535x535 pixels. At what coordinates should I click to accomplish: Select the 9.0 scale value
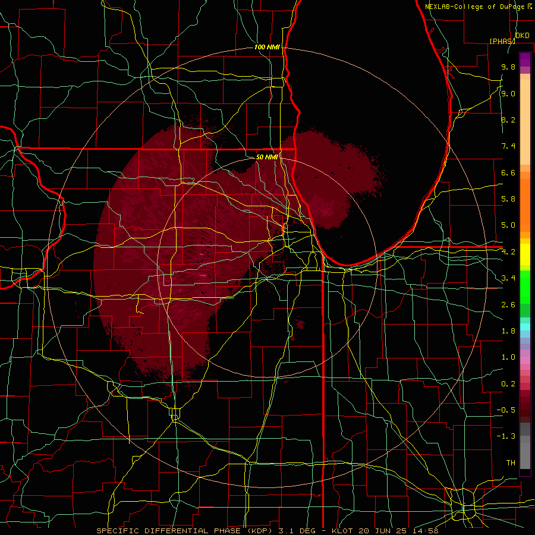[508, 93]
